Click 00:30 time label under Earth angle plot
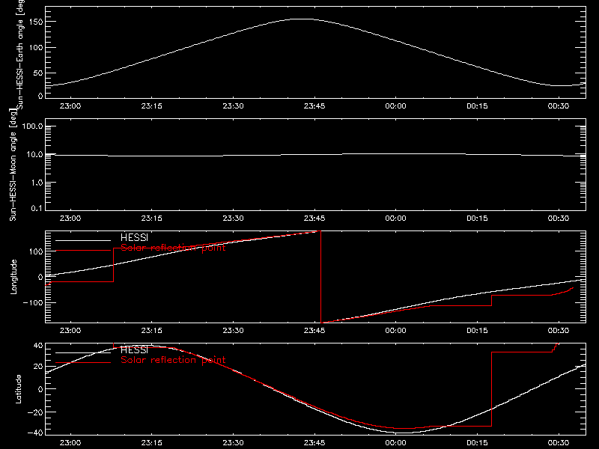Screen dimensions: 599x449 559,106
